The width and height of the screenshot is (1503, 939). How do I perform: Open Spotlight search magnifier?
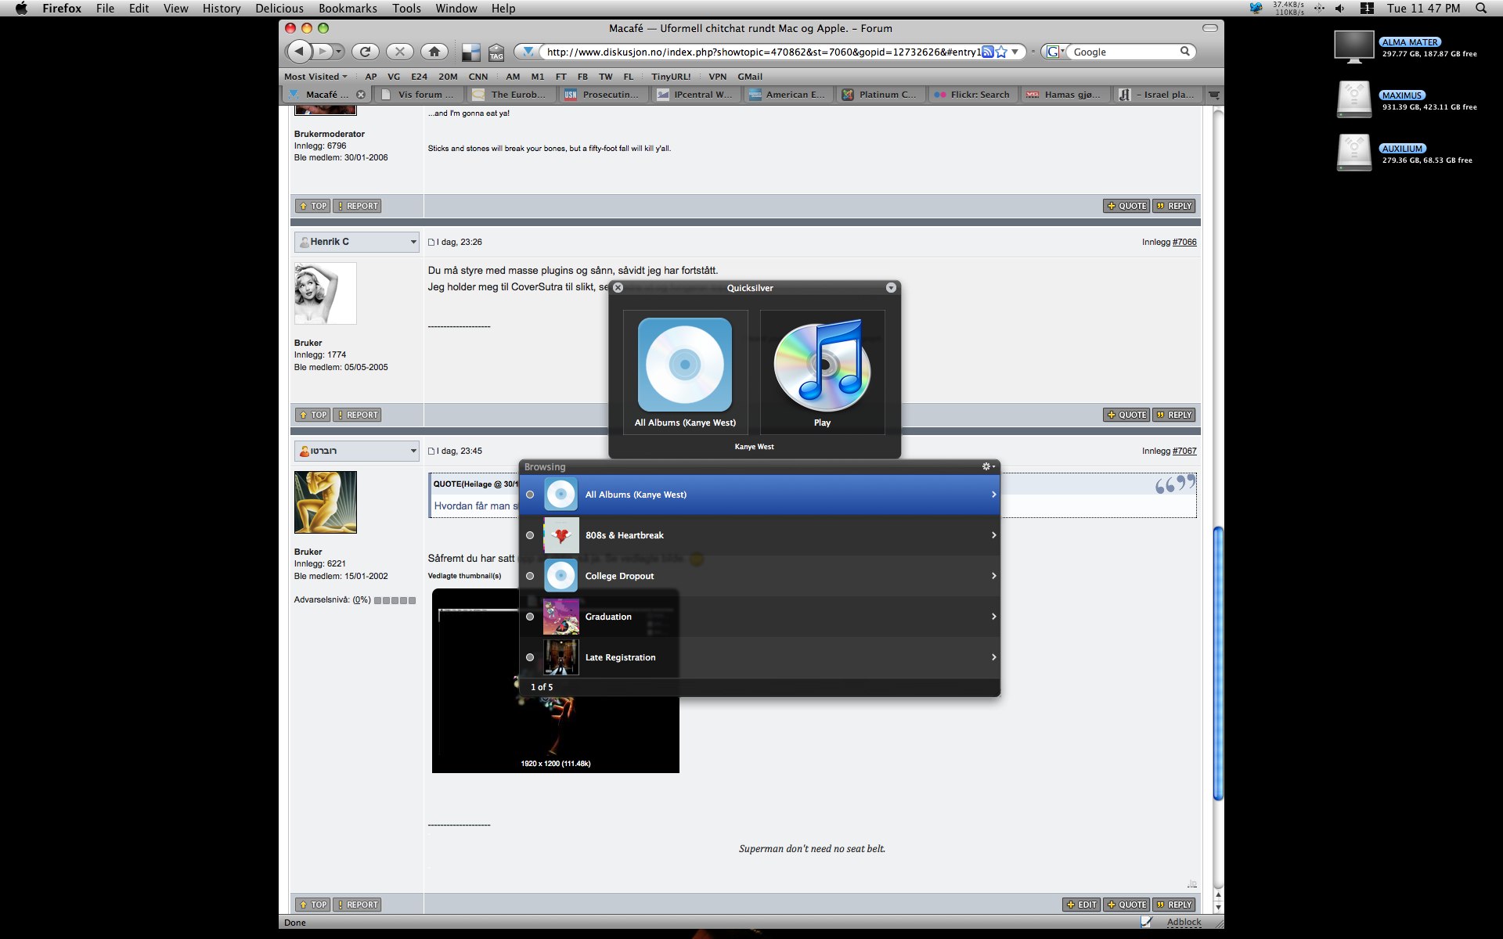[x=1481, y=9]
